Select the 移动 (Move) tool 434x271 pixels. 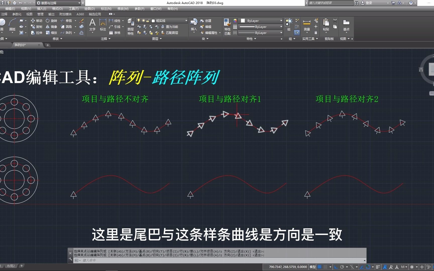(x=38, y=21)
